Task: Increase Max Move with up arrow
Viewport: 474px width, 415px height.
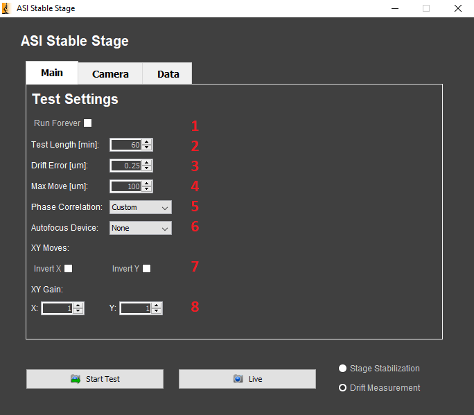Action: click(147, 184)
